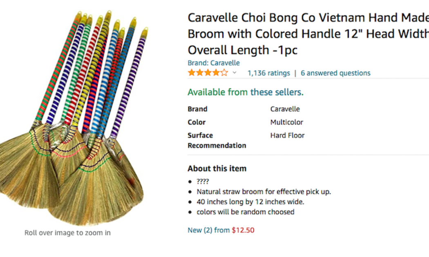
Task: Click the red $12.50 price
Action: [x=243, y=230]
